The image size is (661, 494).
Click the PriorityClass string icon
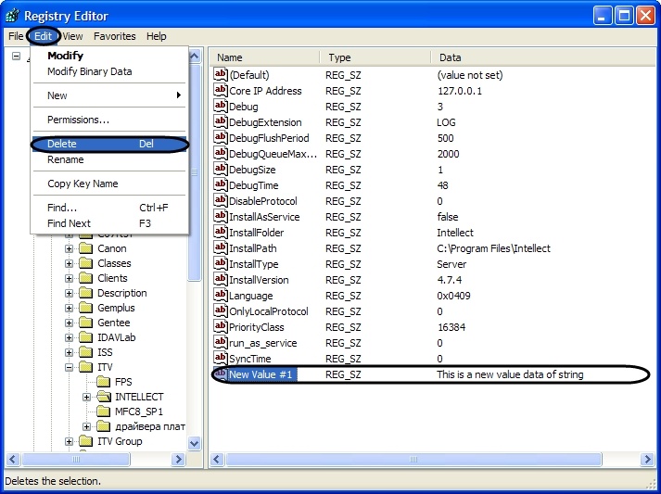[221, 327]
